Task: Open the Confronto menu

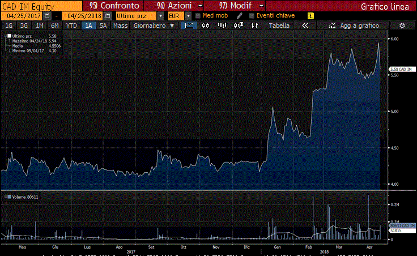Action: [x=116, y=6]
